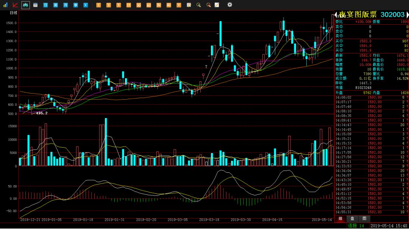This screenshot has width=409, height=229.
Task: Switch to the 细 detail tab
Action: click(340, 218)
